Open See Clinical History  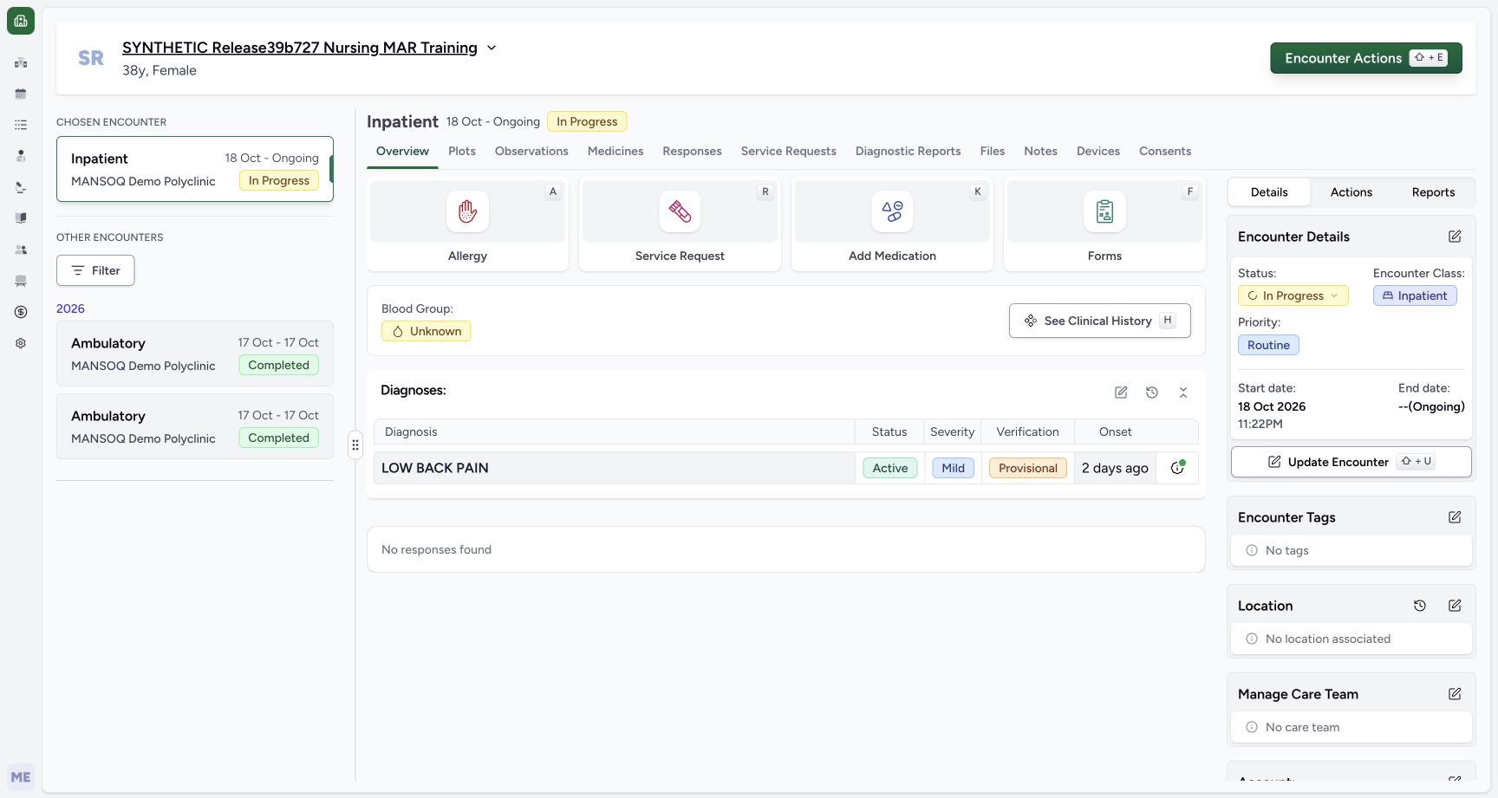[1099, 321]
